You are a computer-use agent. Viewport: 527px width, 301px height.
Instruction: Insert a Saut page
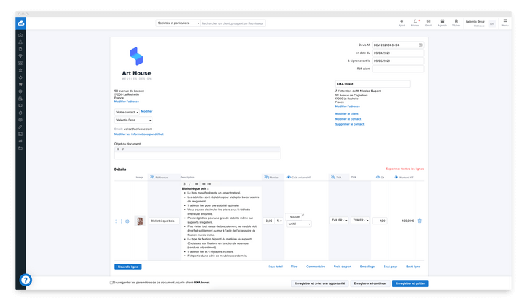tap(391, 267)
